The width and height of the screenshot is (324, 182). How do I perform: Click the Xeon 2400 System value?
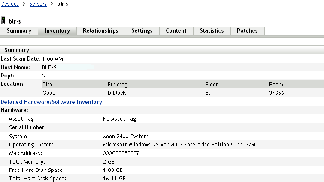click(126, 136)
